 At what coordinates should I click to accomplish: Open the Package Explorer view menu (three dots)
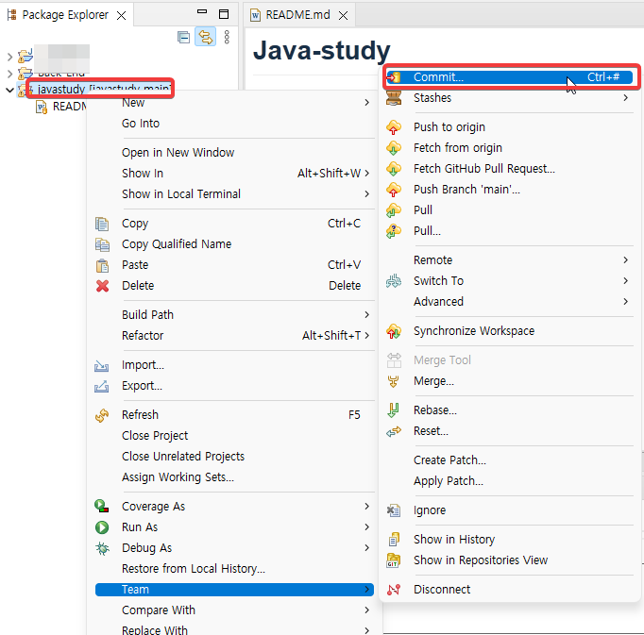coord(227,37)
